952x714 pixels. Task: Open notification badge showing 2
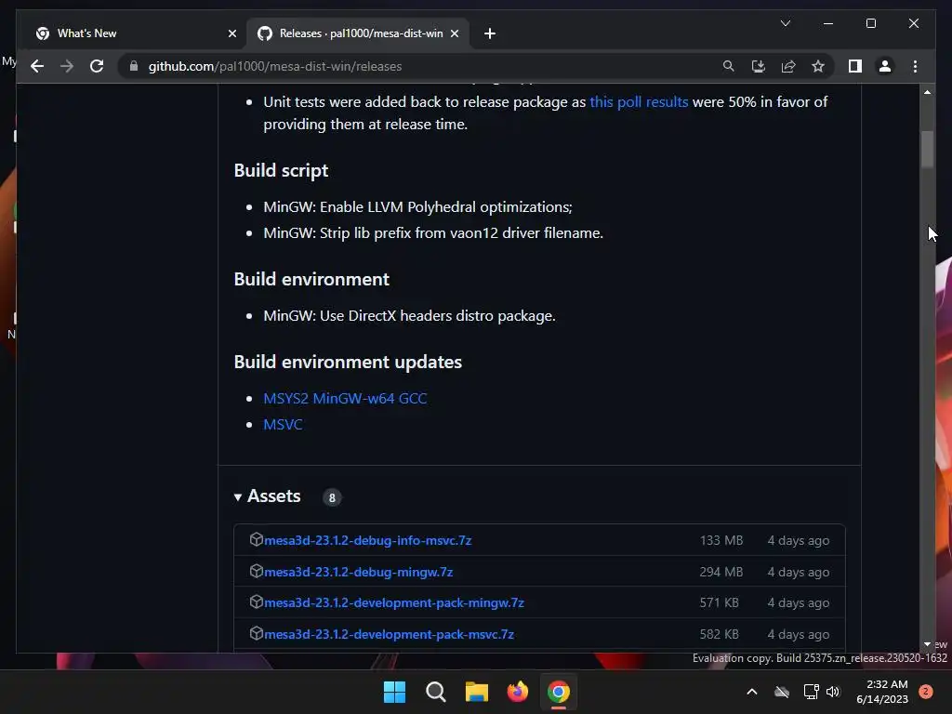click(926, 692)
